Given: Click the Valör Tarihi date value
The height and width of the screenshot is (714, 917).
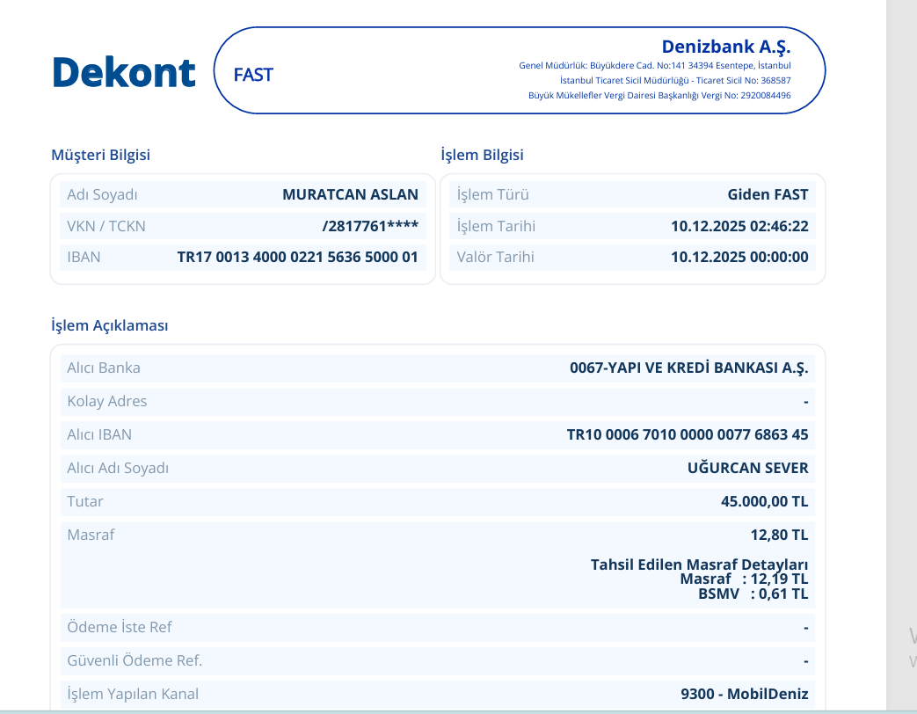Looking at the screenshot, I should click(739, 257).
